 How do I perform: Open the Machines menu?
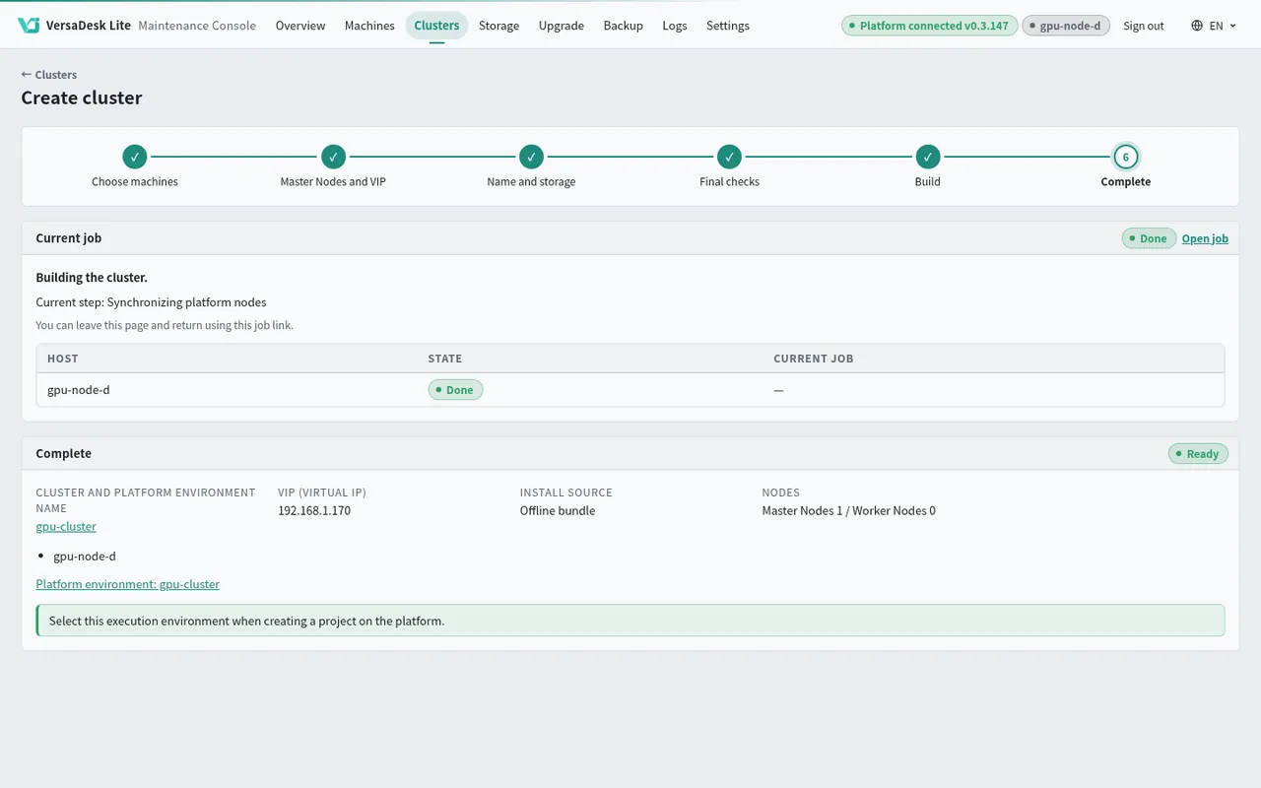369,26
